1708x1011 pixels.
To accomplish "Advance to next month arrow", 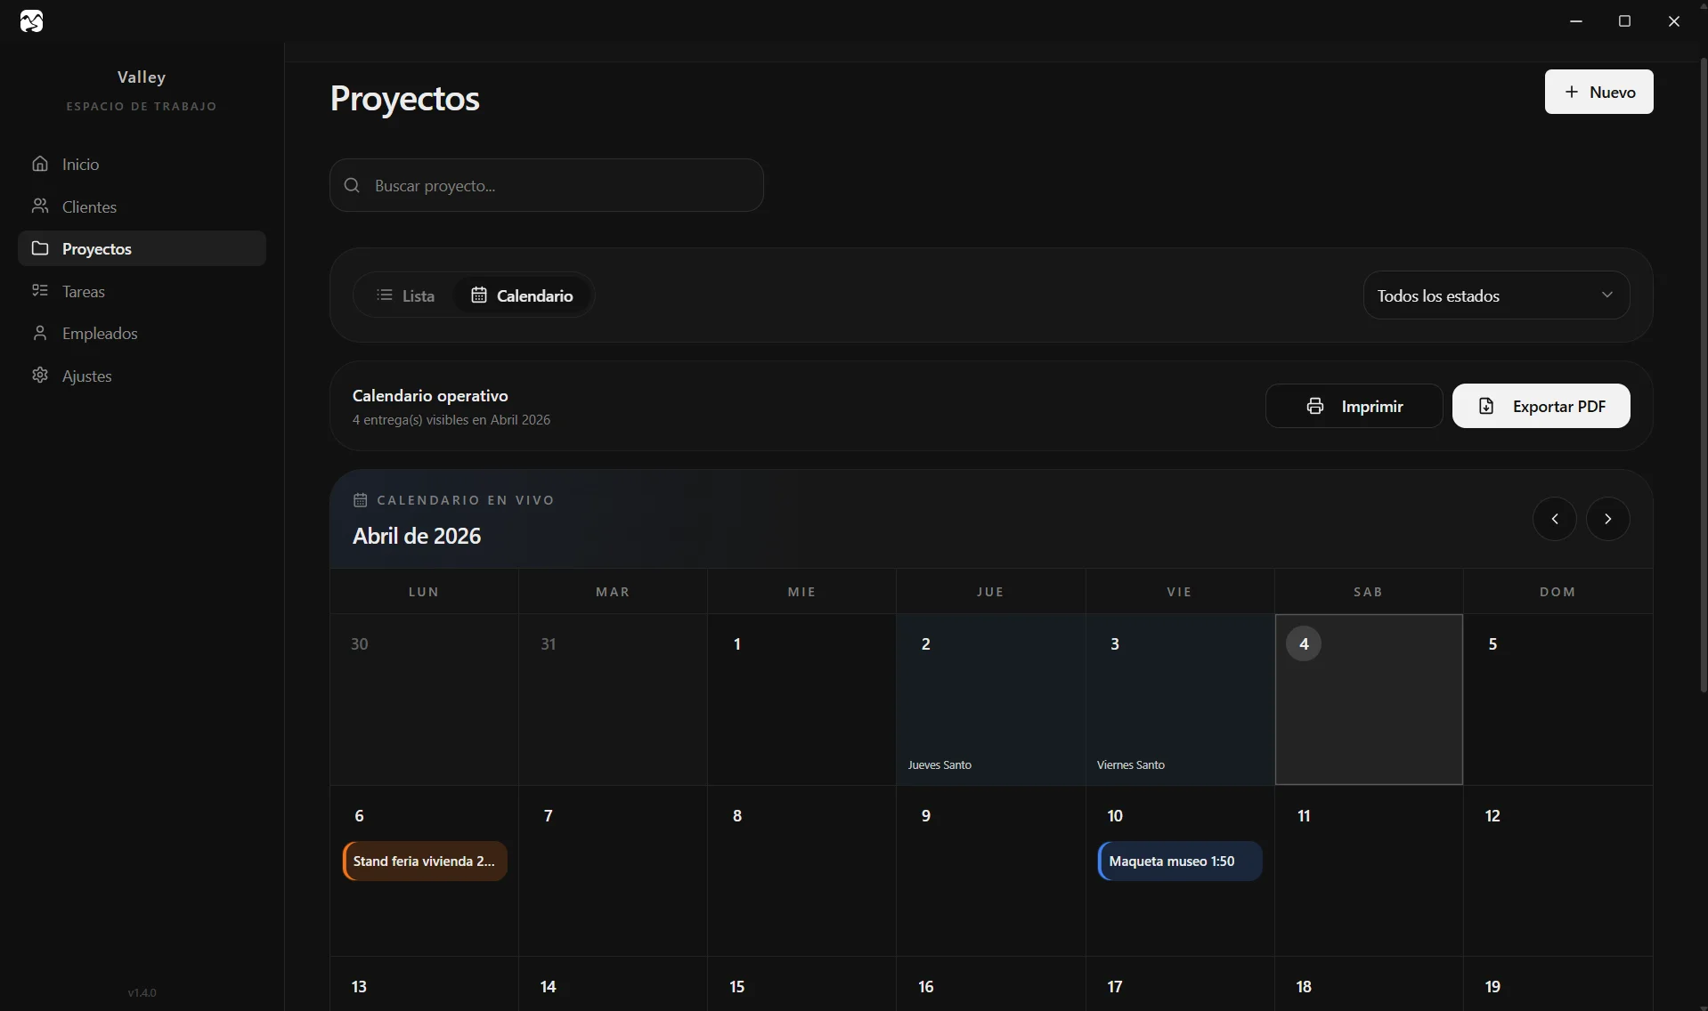I will pos(1607,519).
